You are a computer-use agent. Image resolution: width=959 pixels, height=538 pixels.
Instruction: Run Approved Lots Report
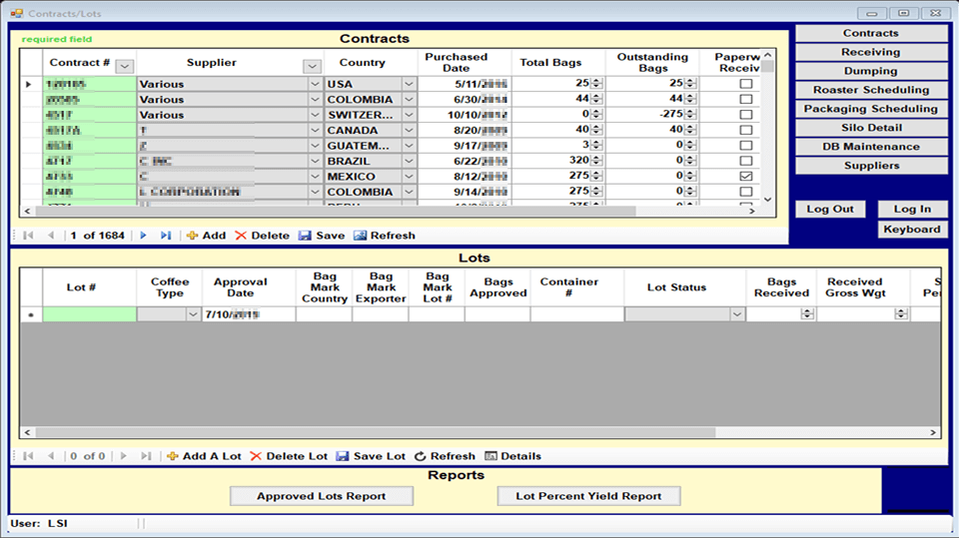(x=321, y=496)
